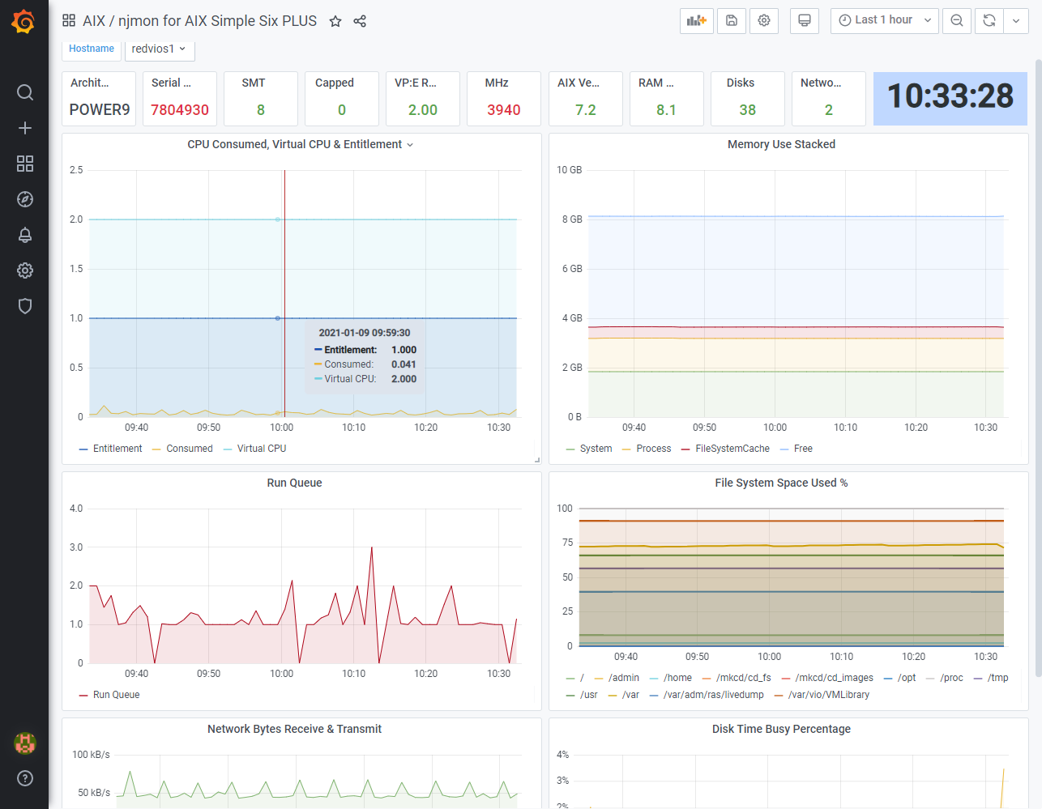
Task: Click Network Bytes Receive & Transmit title
Action: (294, 729)
